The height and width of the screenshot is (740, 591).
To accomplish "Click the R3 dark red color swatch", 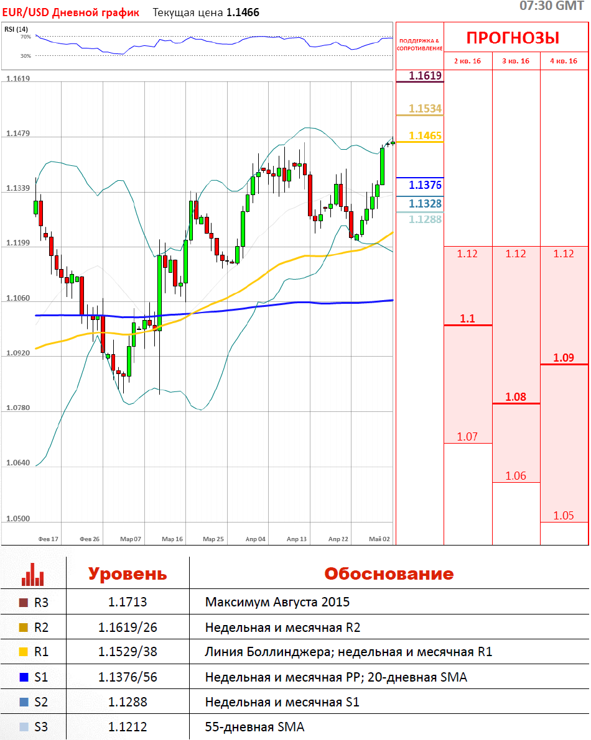I will pyautogui.click(x=24, y=603).
